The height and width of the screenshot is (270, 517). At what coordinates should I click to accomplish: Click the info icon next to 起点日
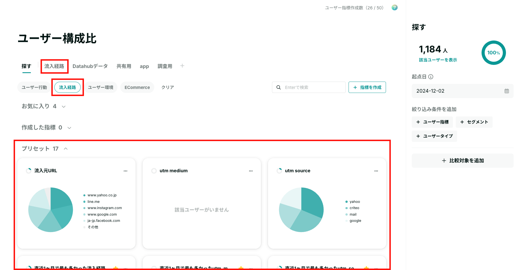point(431,77)
